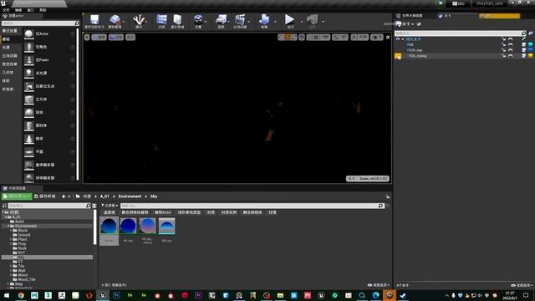Click the Levels panel search field
This screenshot has height=301, width=535.
pyautogui.click(x=461, y=33)
